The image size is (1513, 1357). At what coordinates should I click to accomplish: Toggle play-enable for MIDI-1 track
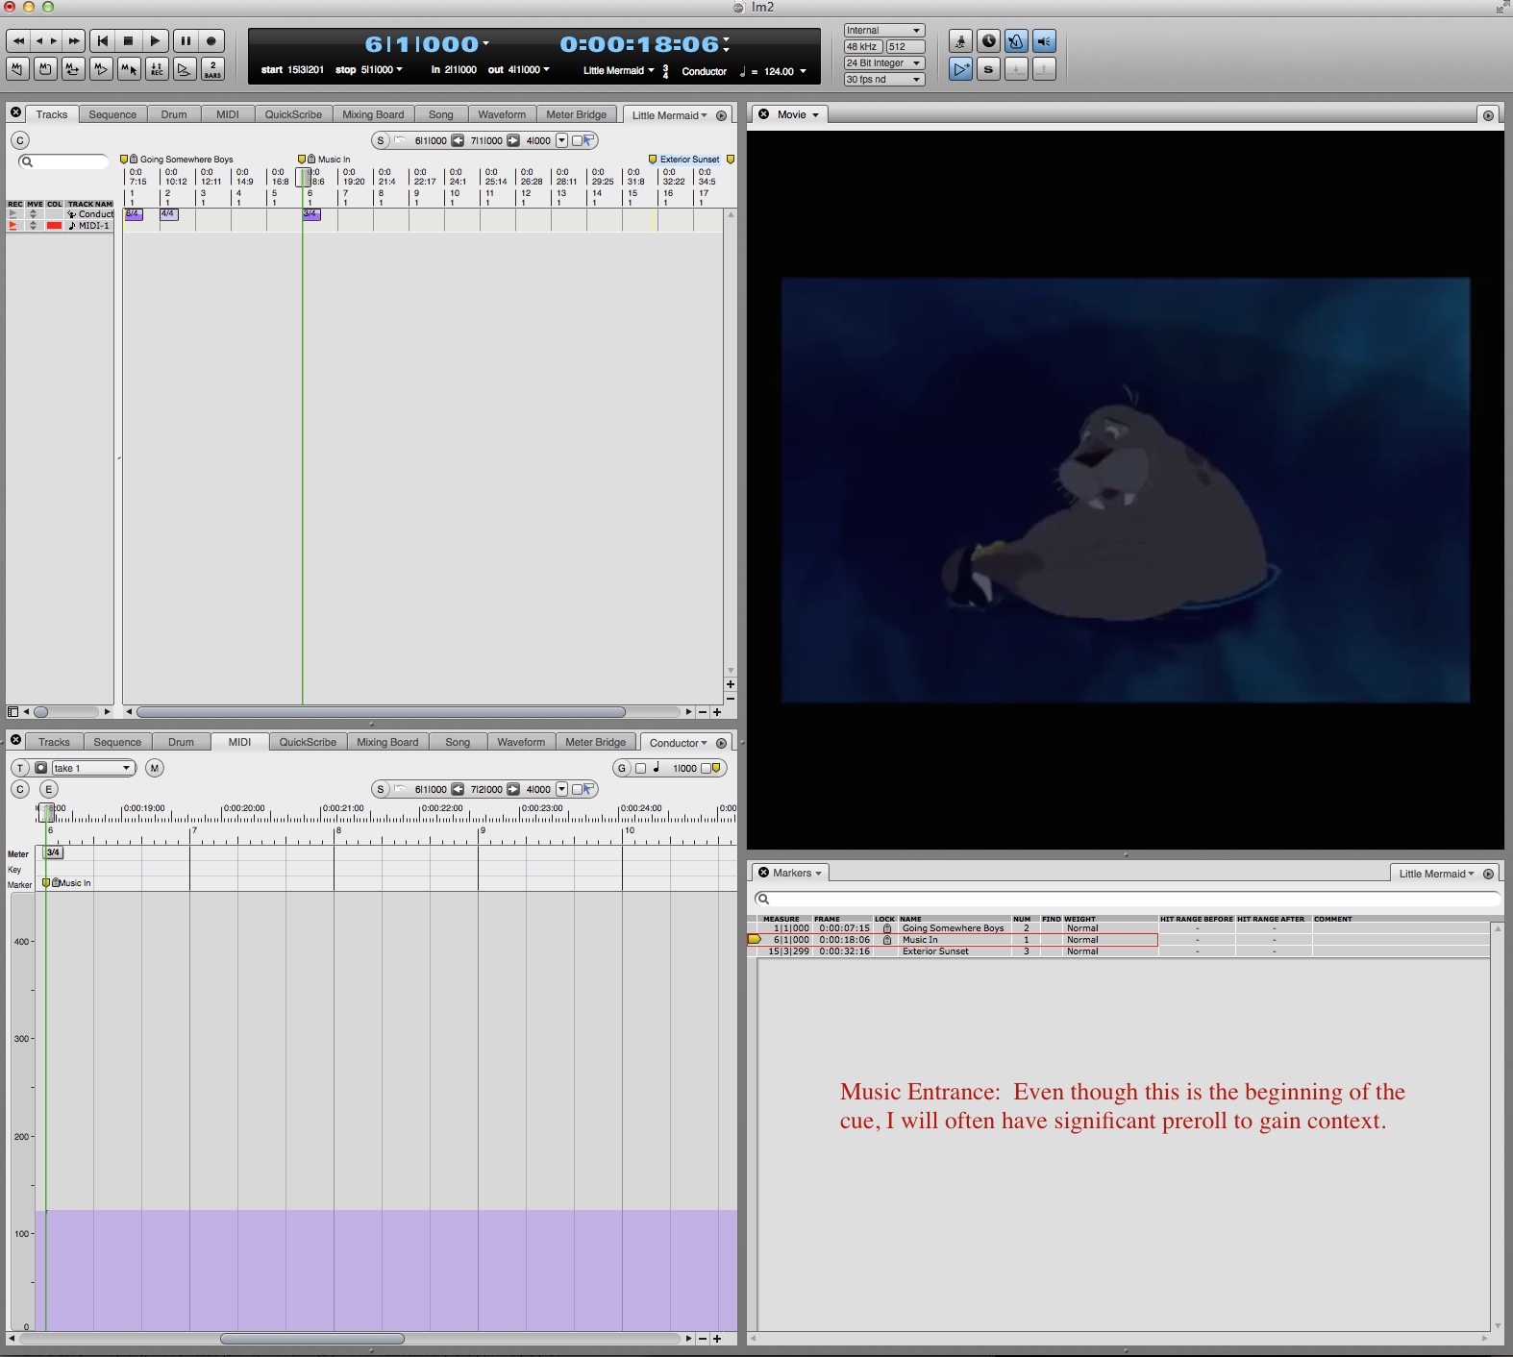[12, 226]
